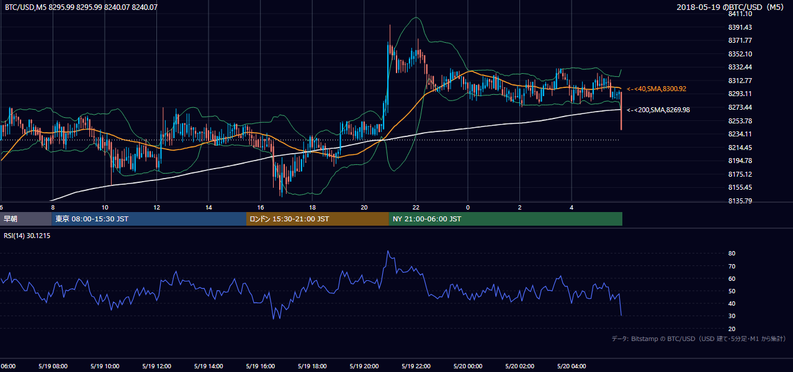Viewport: 793px width, 372px height.
Task: Click the price axis value 8312.77
Action: 740,81
